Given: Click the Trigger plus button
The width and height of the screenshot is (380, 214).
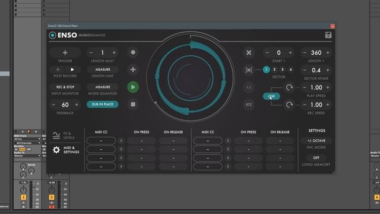Looking at the screenshot, I should pyautogui.click(x=65, y=52).
